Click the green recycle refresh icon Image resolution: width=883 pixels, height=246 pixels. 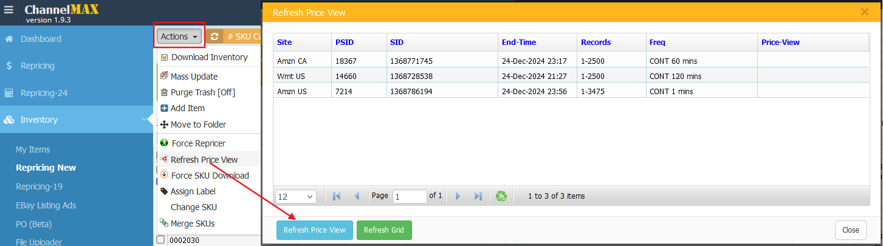click(501, 196)
